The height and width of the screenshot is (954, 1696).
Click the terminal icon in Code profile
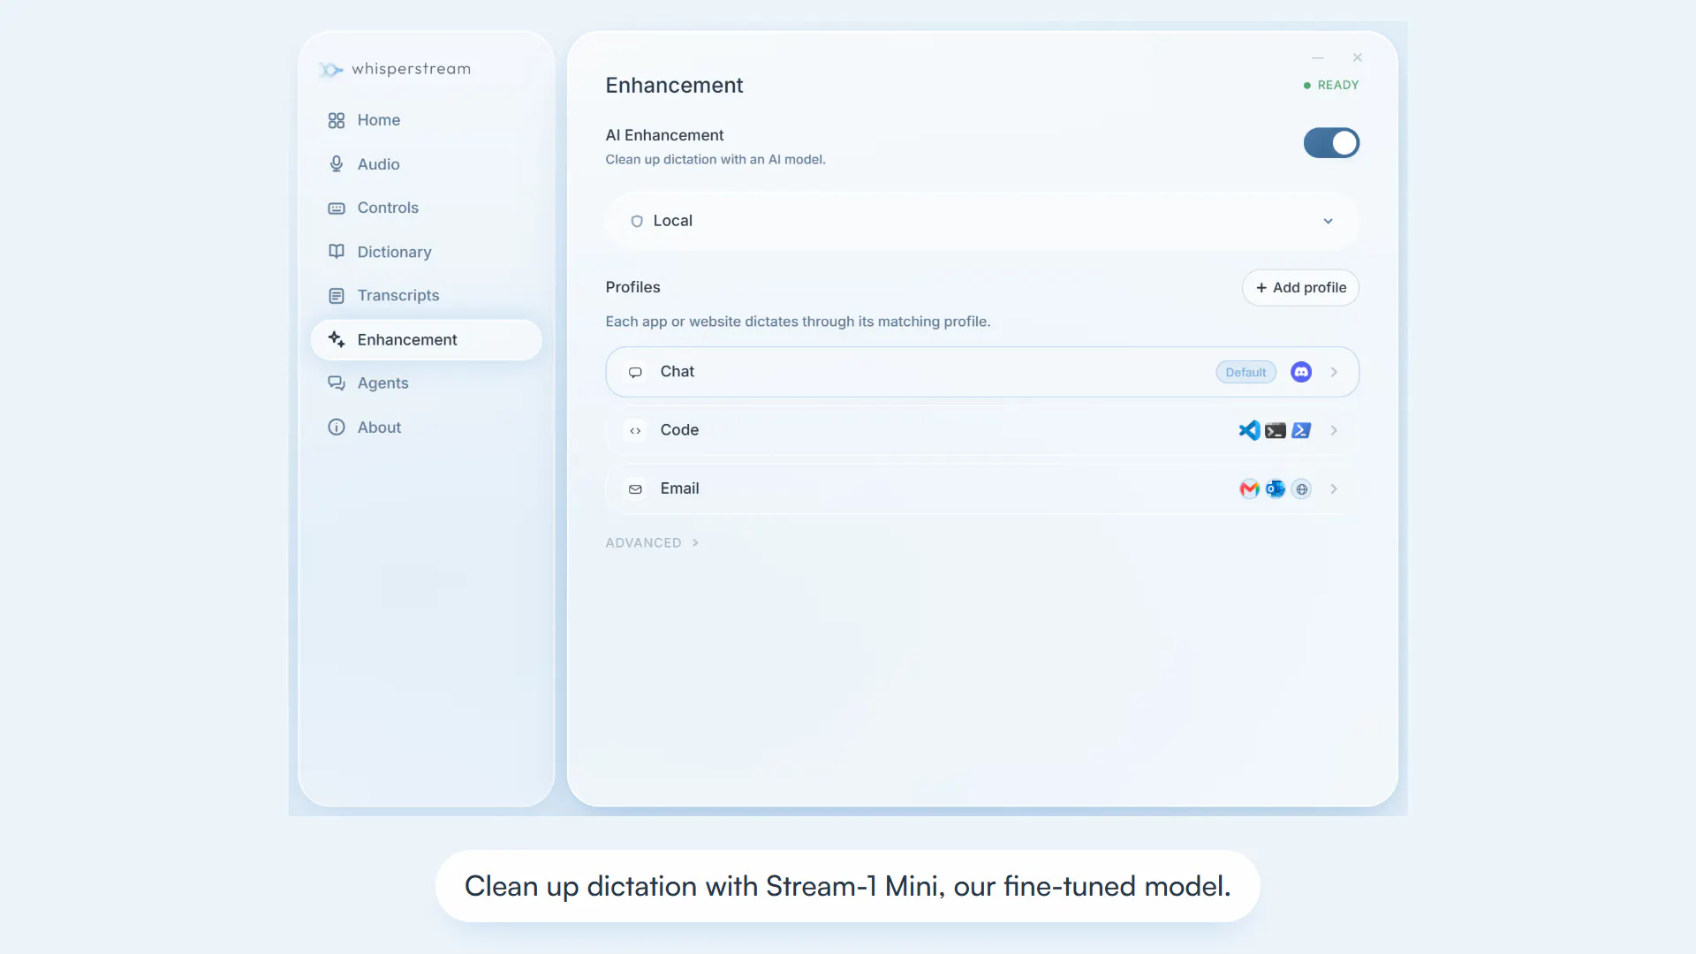(x=1276, y=431)
